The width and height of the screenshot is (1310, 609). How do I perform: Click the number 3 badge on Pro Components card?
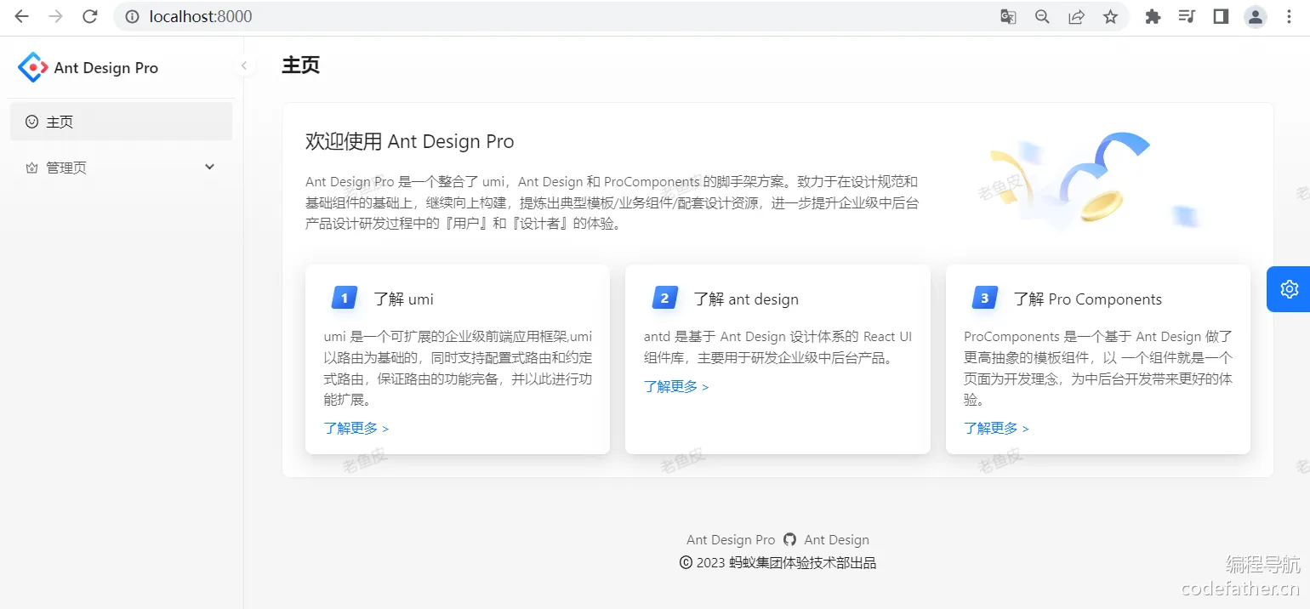985,298
